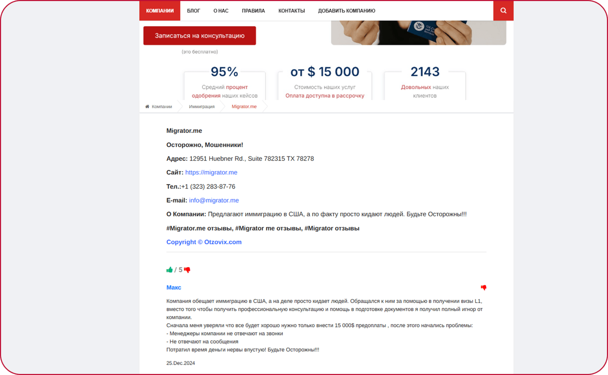Click the line Менеджеры компании не отвечают на звонки

pyautogui.click(x=225, y=333)
